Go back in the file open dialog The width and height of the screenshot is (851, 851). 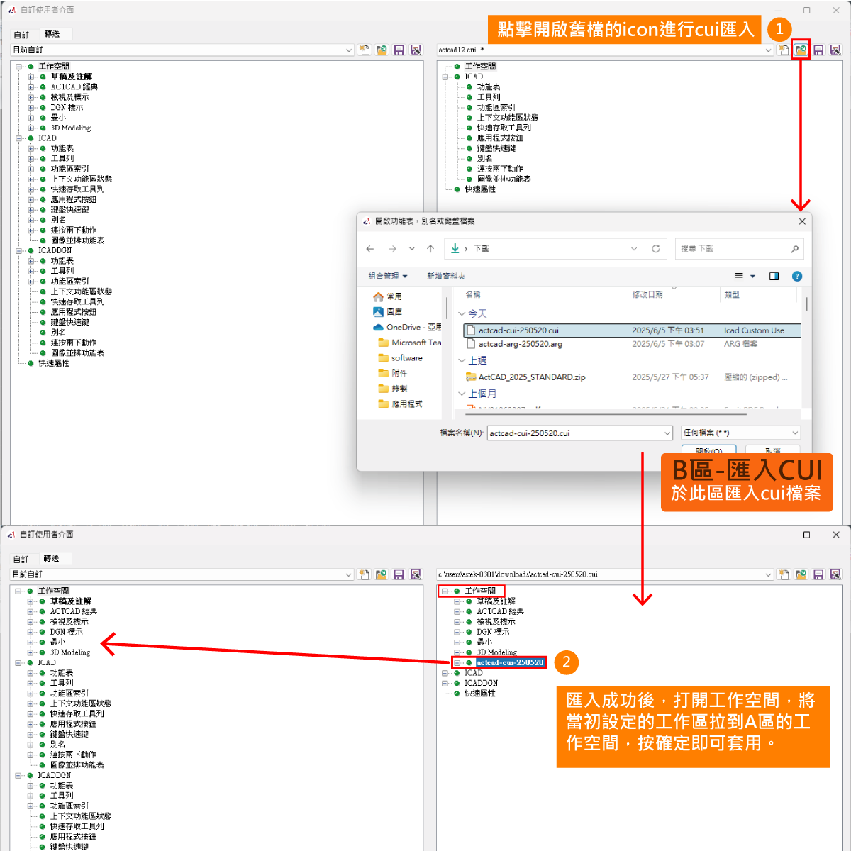point(370,249)
